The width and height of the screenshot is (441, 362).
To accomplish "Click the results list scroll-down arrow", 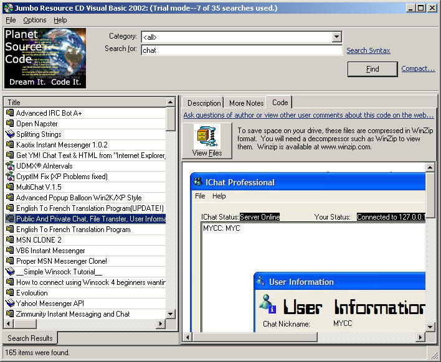I will click(170, 314).
